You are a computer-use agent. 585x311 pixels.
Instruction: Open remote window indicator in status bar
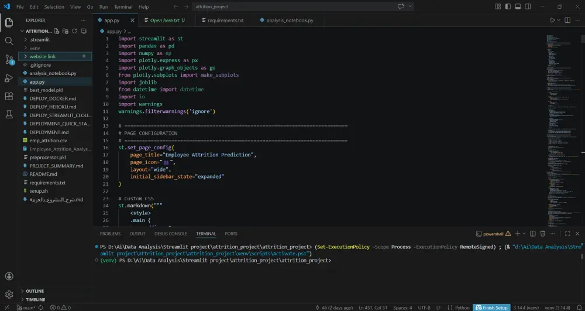point(6,307)
